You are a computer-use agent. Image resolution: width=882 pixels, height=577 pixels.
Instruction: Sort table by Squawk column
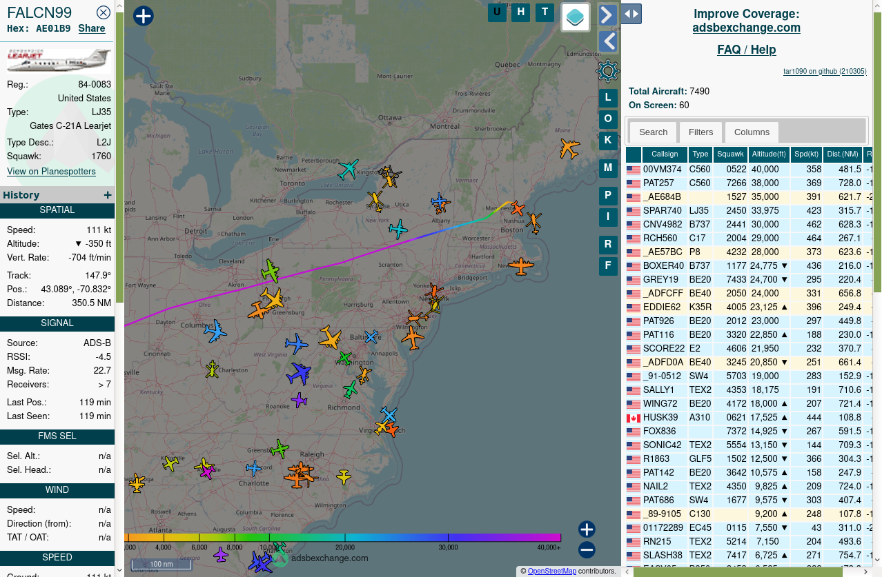point(730,154)
